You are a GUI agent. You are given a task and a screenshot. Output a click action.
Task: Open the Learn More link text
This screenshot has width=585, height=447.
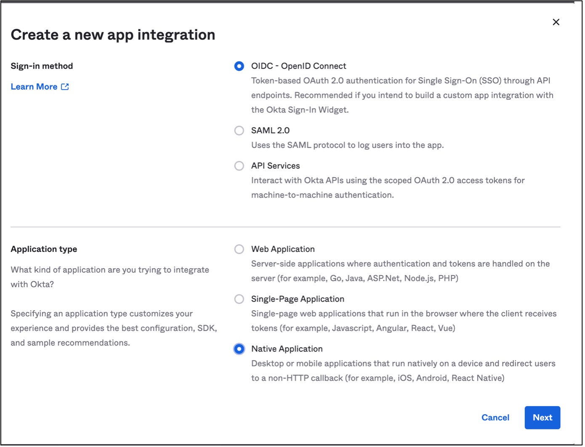[34, 87]
